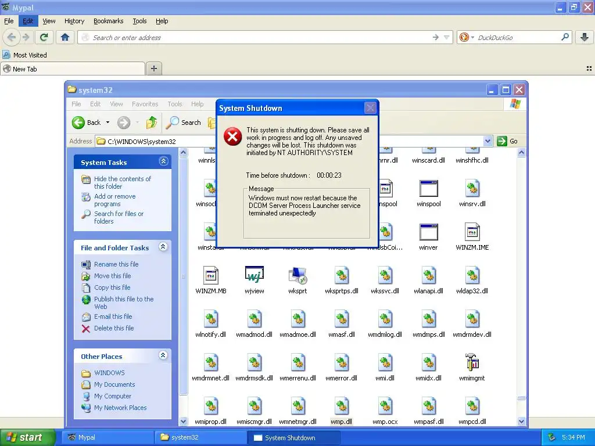Select the wmdmlog.dll file icon
The width and height of the screenshot is (595, 446).
point(385,318)
